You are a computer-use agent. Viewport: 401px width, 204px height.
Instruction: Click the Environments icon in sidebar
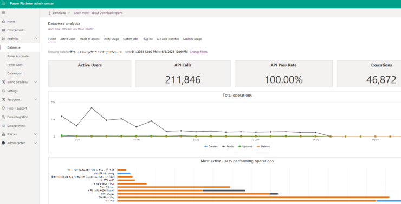tap(4, 30)
